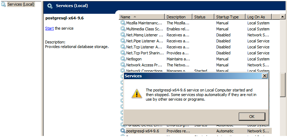The width and height of the screenshot is (287, 137).
Task: Select Services (Local) in the left tree
Action: coord(21,4)
